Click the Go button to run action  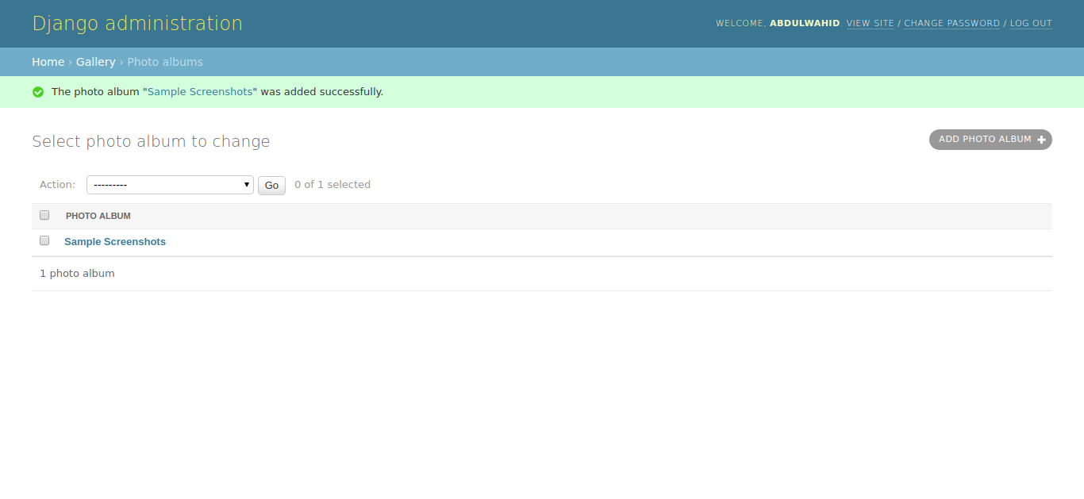(271, 185)
